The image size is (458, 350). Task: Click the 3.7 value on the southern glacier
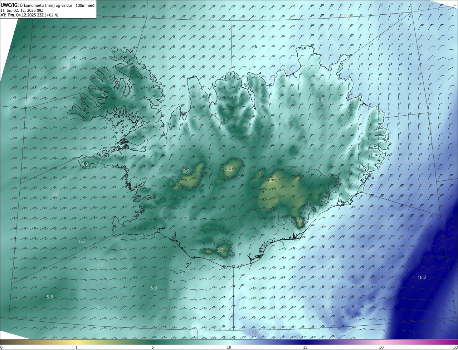[x=220, y=250]
